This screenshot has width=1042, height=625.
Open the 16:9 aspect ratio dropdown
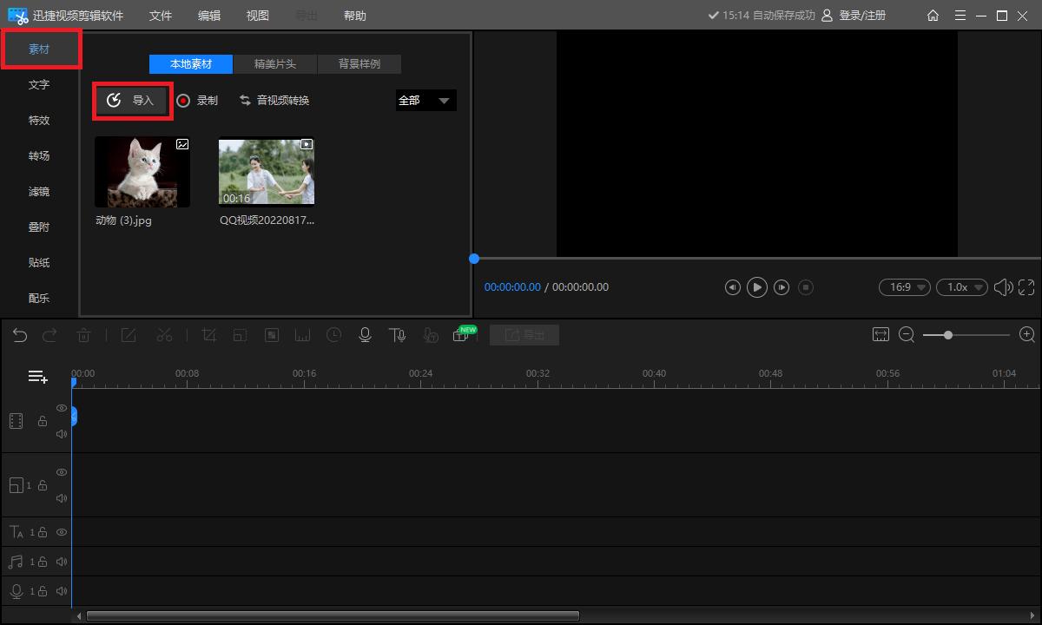[x=904, y=287]
